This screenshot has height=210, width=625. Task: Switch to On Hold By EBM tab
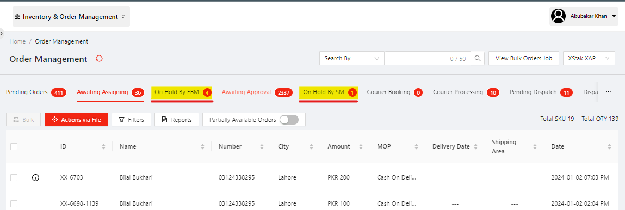[182, 92]
